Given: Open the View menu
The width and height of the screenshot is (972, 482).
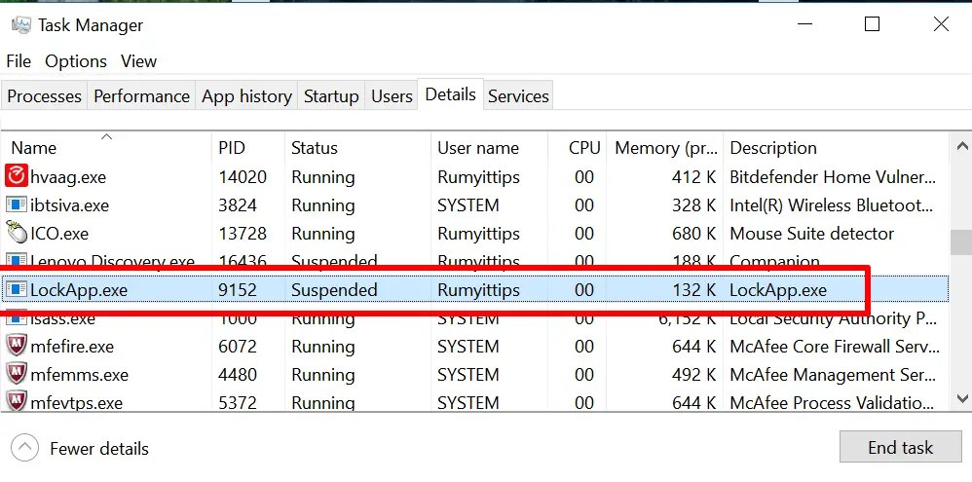Looking at the screenshot, I should point(139,61).
